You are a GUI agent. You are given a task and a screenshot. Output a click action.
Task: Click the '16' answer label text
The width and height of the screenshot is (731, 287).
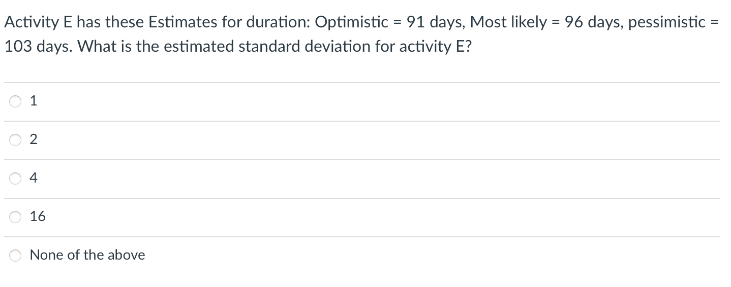point(38,217)
